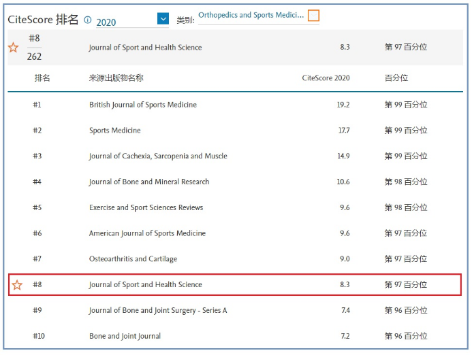Viewport: 472px width, 355px height.
Task: Click the info icon beside CiteScore 排名
Action: pyautogui.click(x=87, y=20)
